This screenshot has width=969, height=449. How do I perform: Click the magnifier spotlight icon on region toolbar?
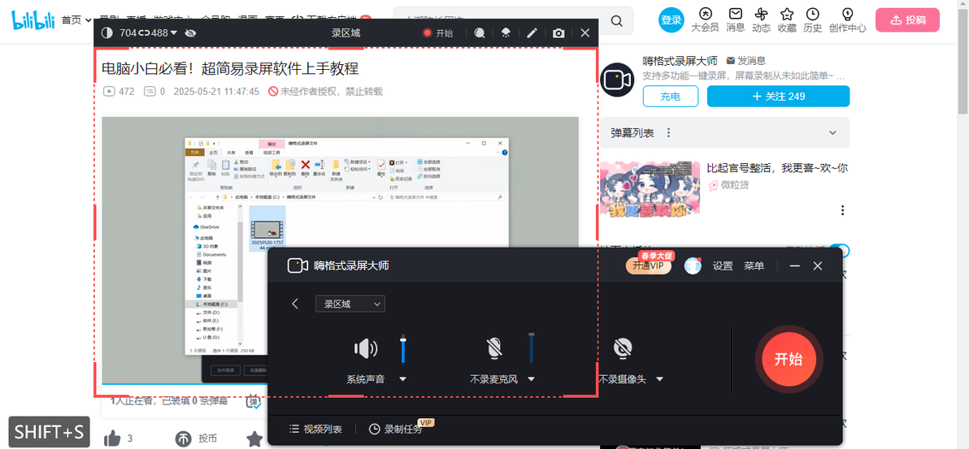479,33
